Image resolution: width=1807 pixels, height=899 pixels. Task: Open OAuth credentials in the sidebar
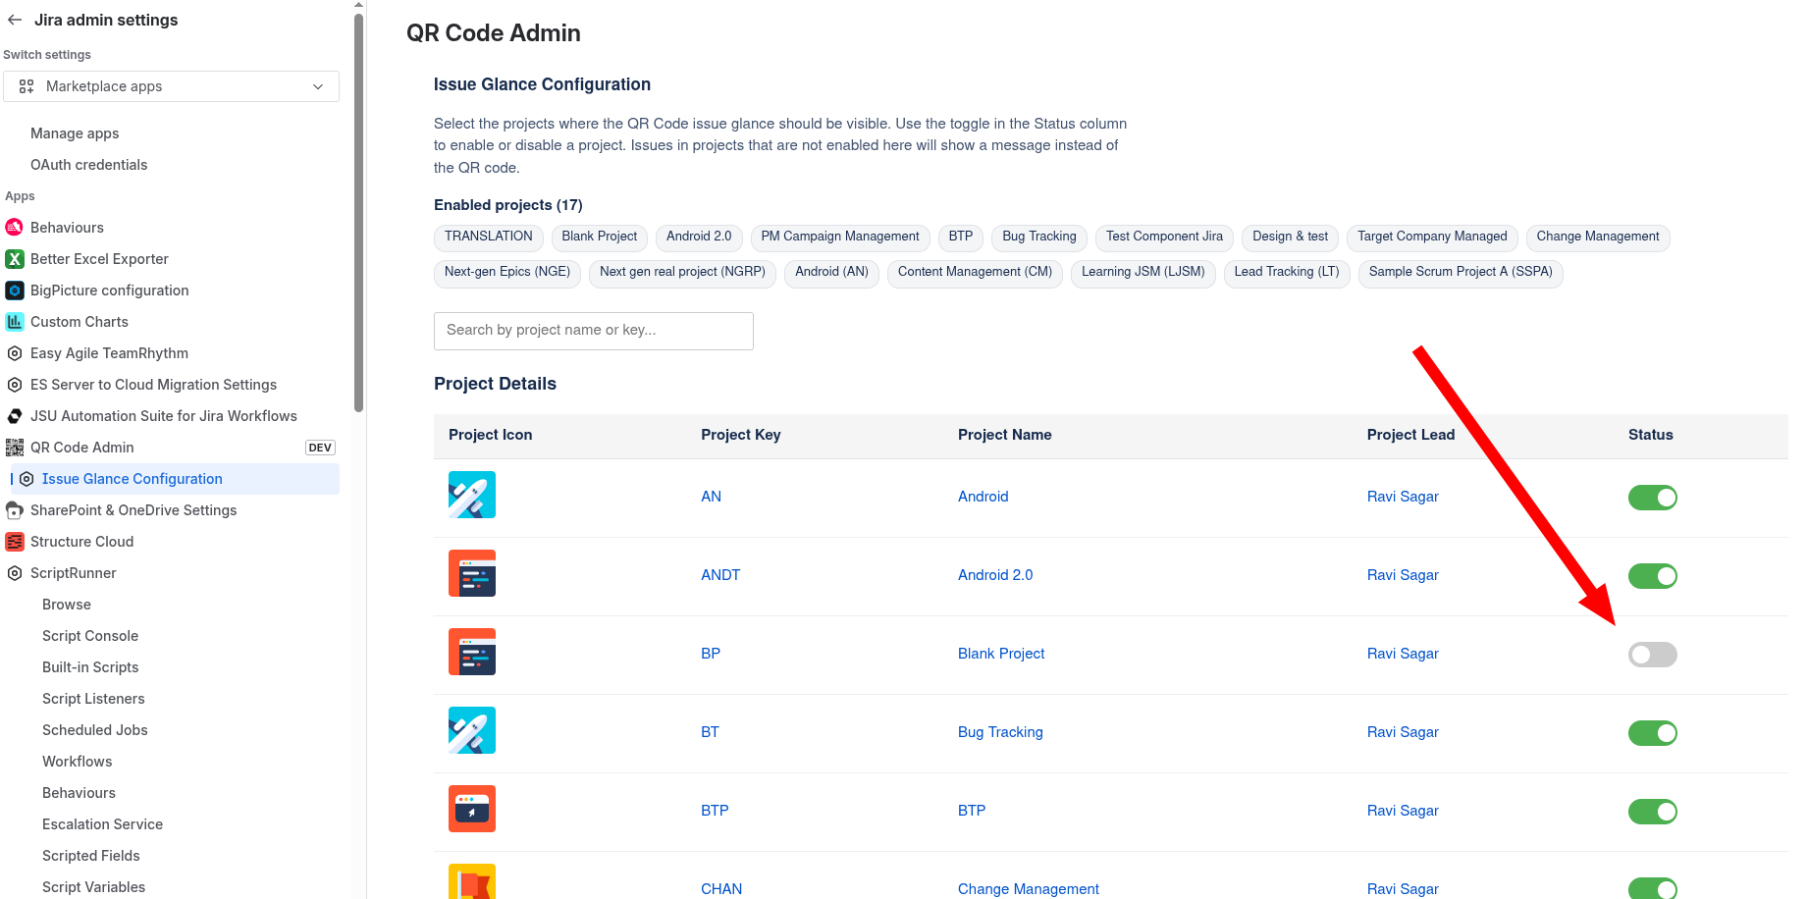coord(88,165)
